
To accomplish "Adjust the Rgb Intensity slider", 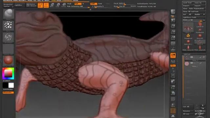I will click(78, 7).
